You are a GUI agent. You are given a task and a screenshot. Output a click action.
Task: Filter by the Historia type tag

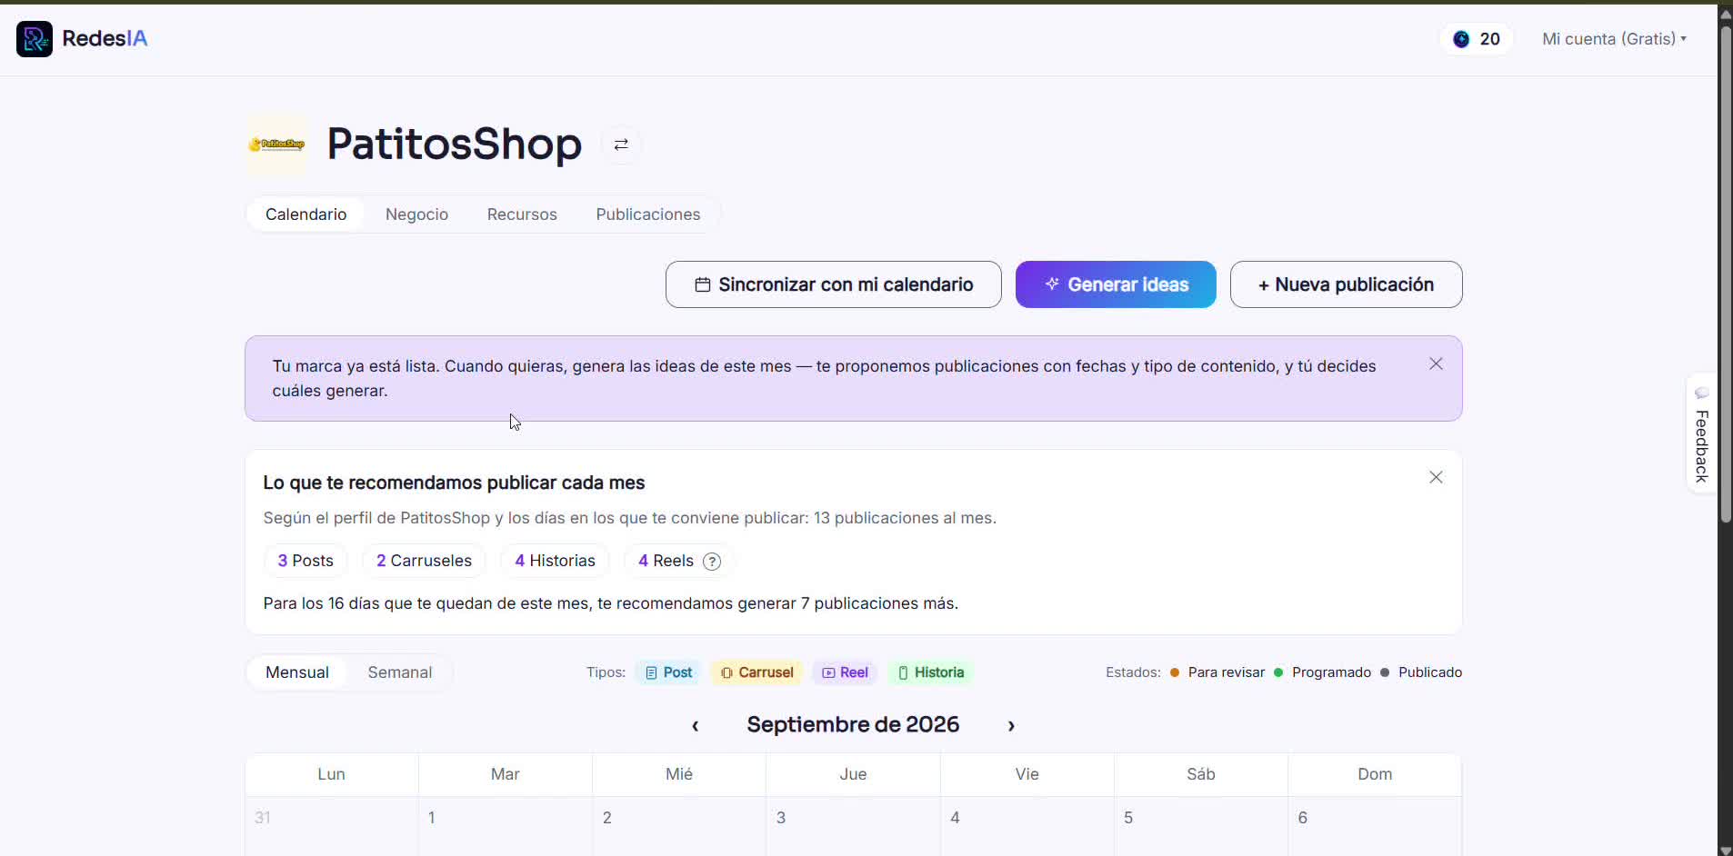pos(931,672)
